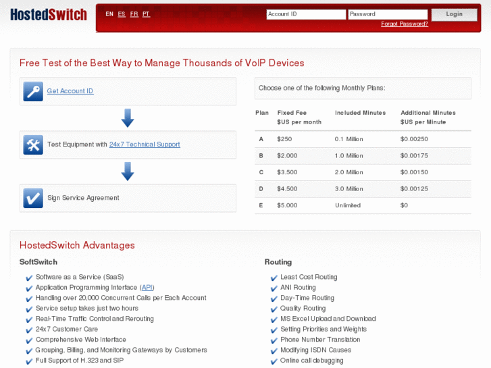
Task: Click checkmark beside Setting Priorities and Weights
Action: (274, 330)
